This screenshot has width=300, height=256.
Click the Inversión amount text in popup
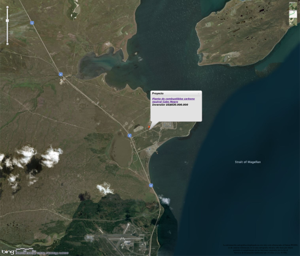click(x=170, y=105)
